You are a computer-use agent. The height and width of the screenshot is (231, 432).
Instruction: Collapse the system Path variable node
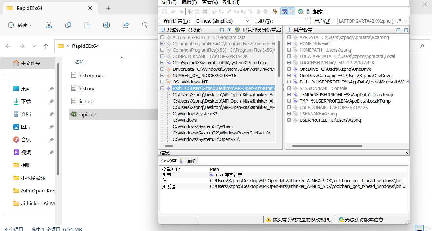point(162,88)
